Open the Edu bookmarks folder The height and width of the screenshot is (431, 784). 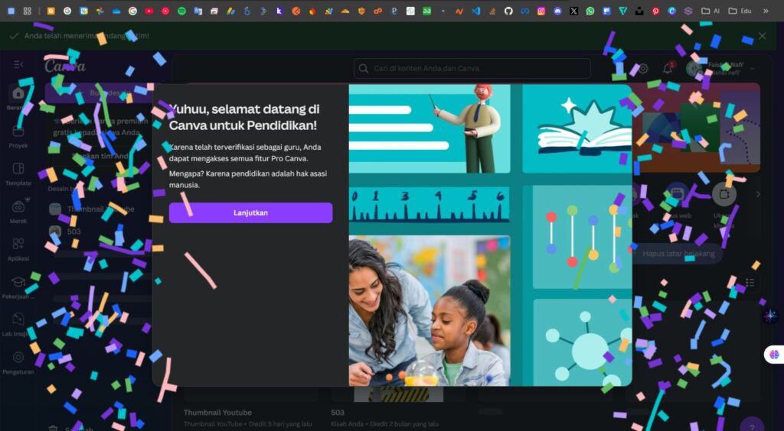coord(740,11)
